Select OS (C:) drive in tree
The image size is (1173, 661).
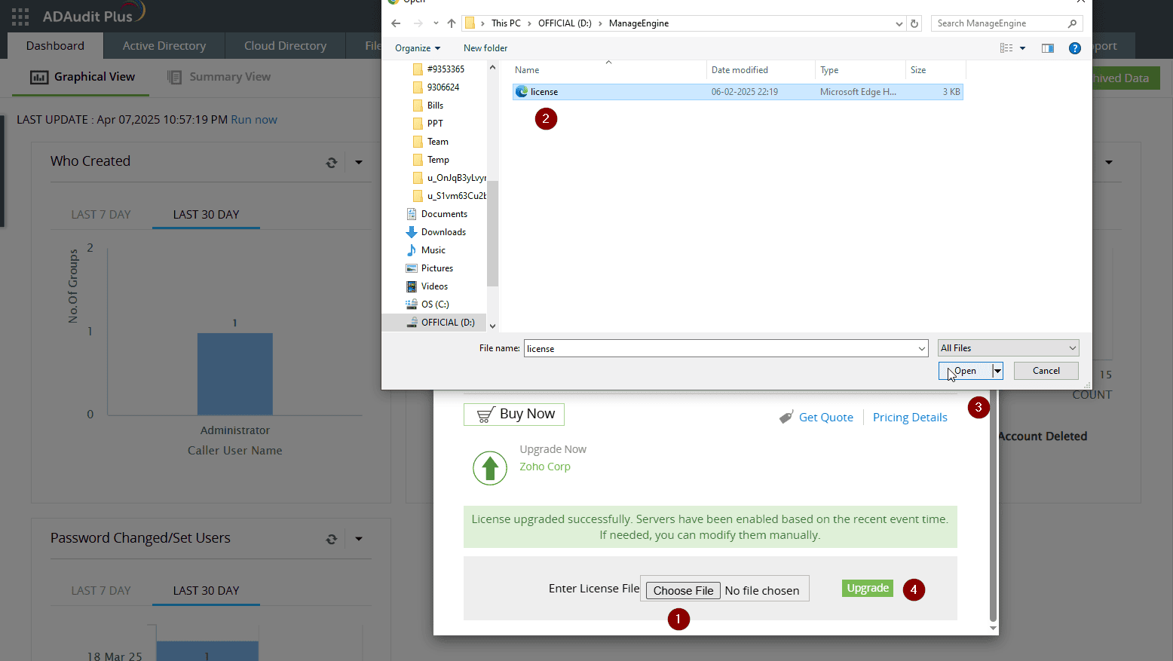(x=435, y=304)
